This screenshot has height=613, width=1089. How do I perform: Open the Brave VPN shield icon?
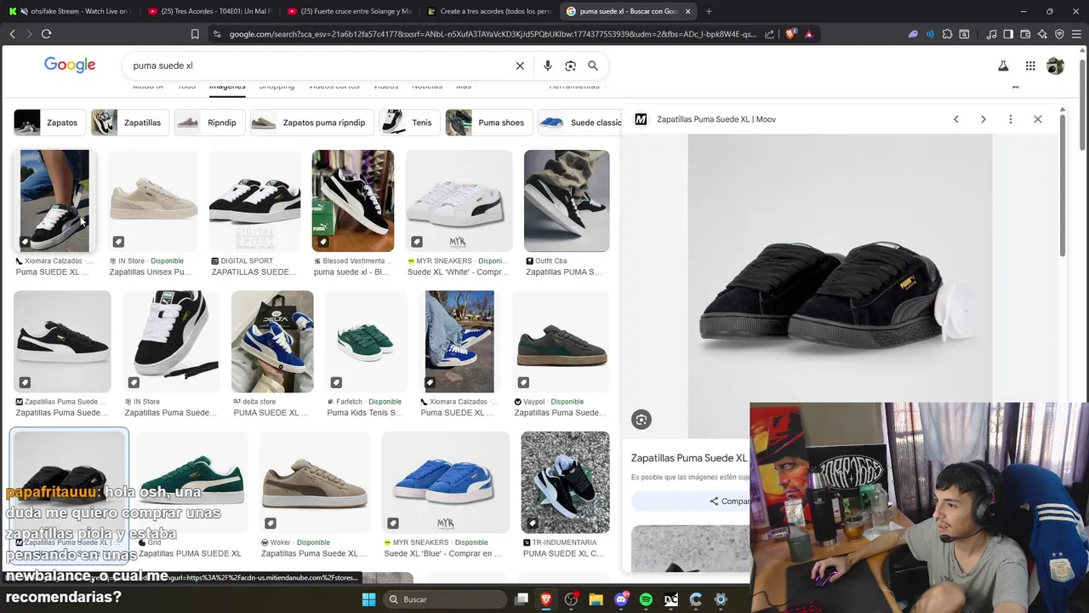tap(1059, 34)
